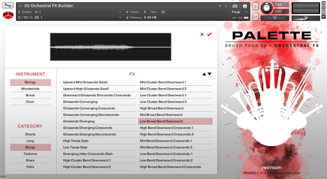Screen dimensions: 327x179
Task: Select Downward Glissando Sforzando Crescendo
Action: (98, 95)
